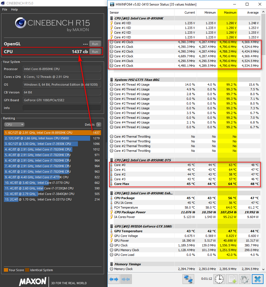266x287 pixels.
Task: Click the lightning icon of GPU Power row
Action: coord(111,241)
